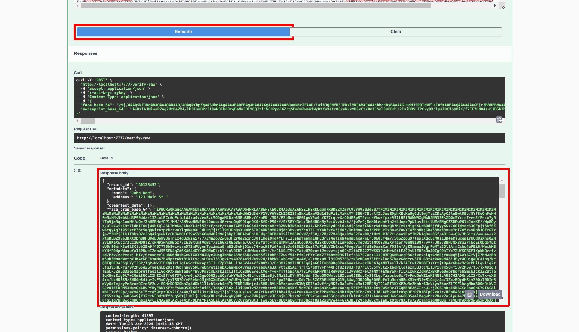Viewport: 579px width, 332px height.
Task: Download the response body
Action: pos(490,294)
